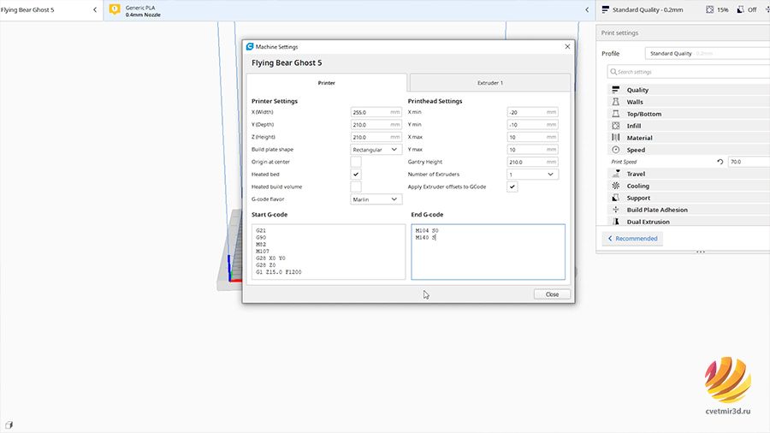This screenshot has width=770, height=433.
Task: Click the search magnifier icon in settings
Action: pos(613,72)
